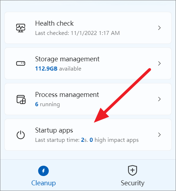176x191 pixels.
Task: Expand Health check with its chevron
Action: [x=159, y=28]
